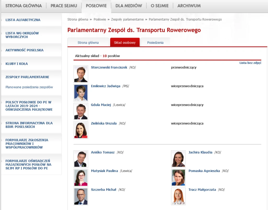Screen dimensions: 268x210
Task: View Pomaska Agnieszka's profile
Action: pos(204,171)
